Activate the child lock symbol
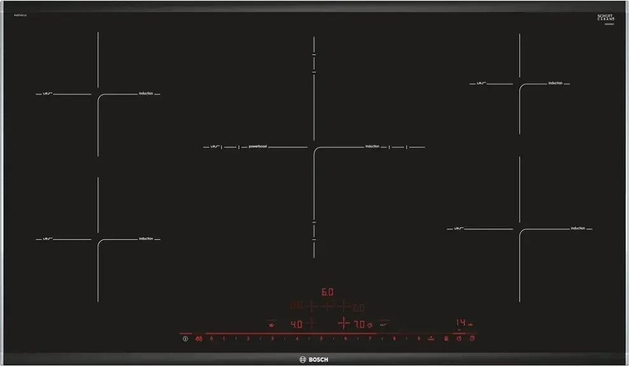629x367 pixels. pyautogui.click(x=198, y=338)
